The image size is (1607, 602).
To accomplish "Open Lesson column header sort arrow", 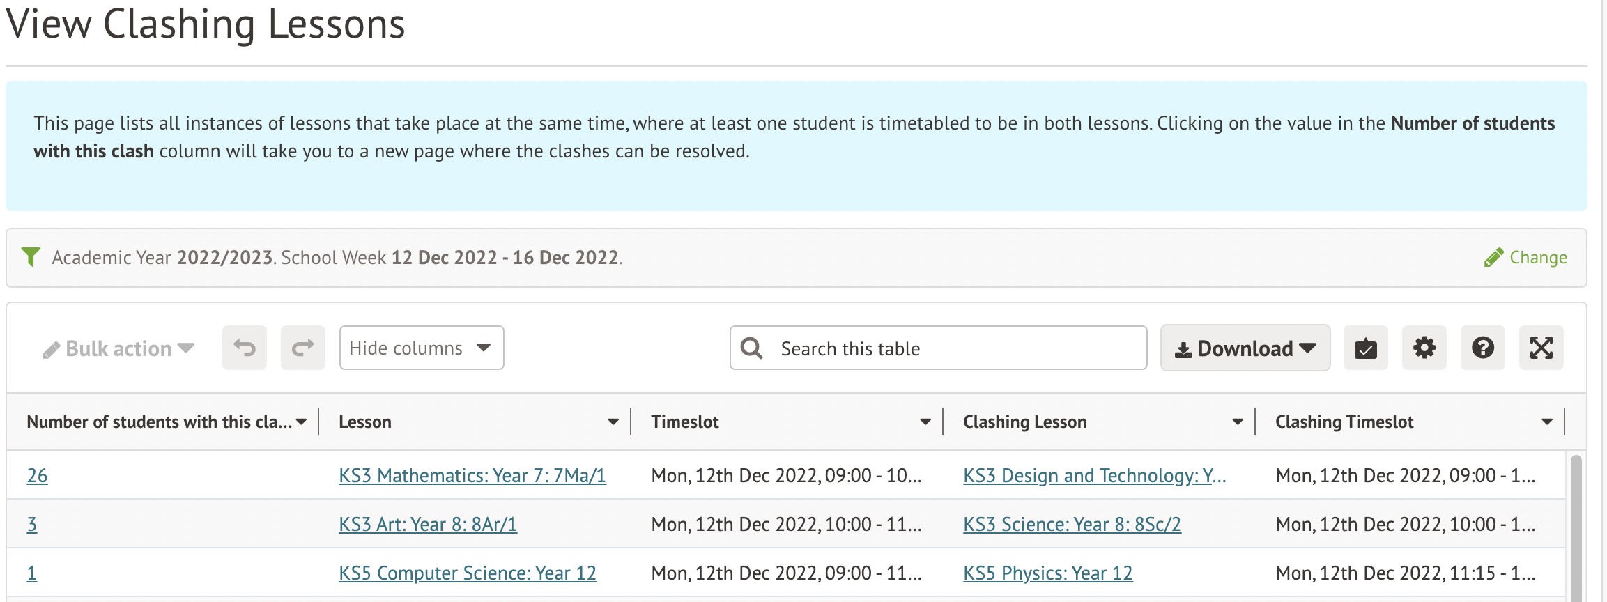I will click(x=613, y=422).
